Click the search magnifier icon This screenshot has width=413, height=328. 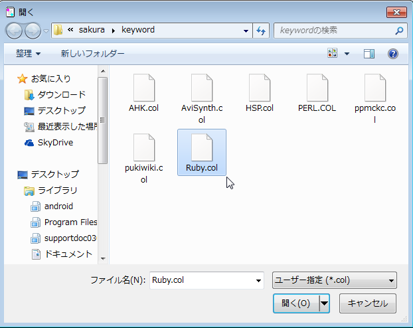(x=399, y=31)
